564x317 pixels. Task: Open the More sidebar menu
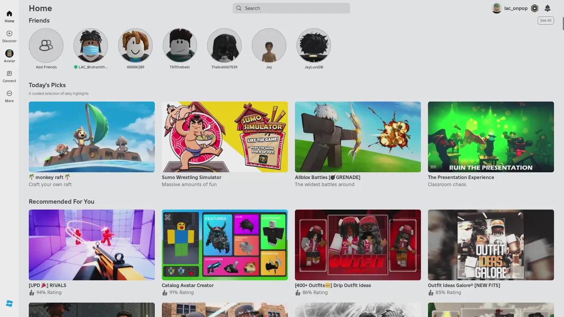tap(9, 93)
